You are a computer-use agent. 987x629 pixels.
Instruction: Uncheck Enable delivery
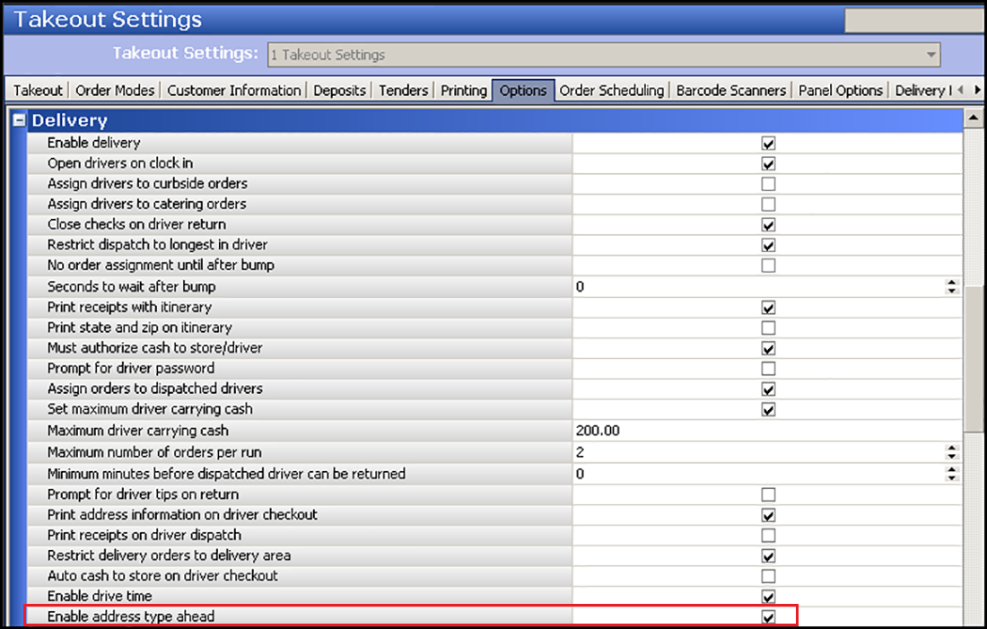(768, 142)
